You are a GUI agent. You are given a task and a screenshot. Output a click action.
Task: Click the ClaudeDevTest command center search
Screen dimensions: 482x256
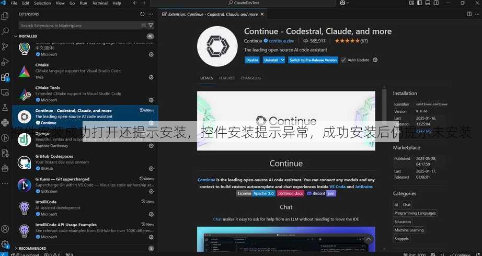pos(243,3)
